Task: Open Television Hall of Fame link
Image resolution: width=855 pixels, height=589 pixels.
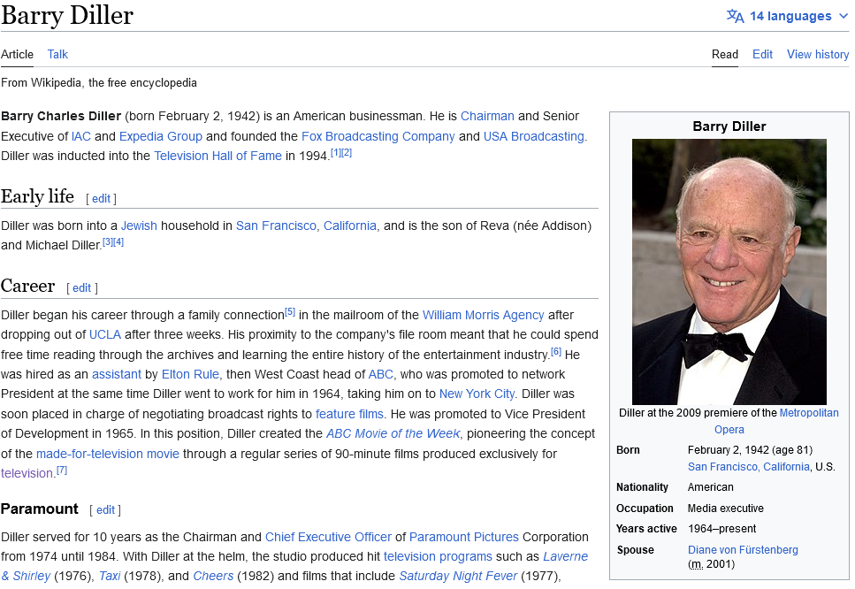Action: (218, 156)
